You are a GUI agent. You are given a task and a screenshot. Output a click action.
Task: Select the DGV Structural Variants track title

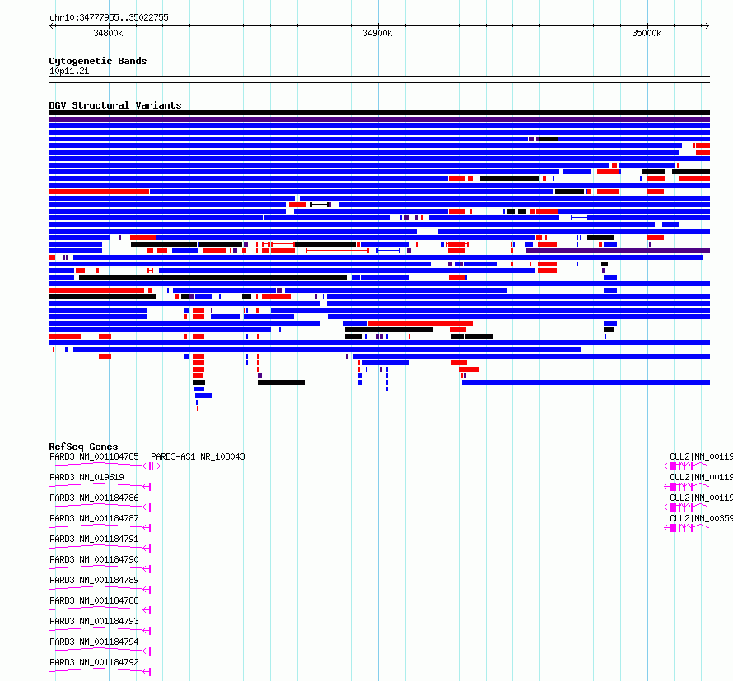(x=115, y=105)
